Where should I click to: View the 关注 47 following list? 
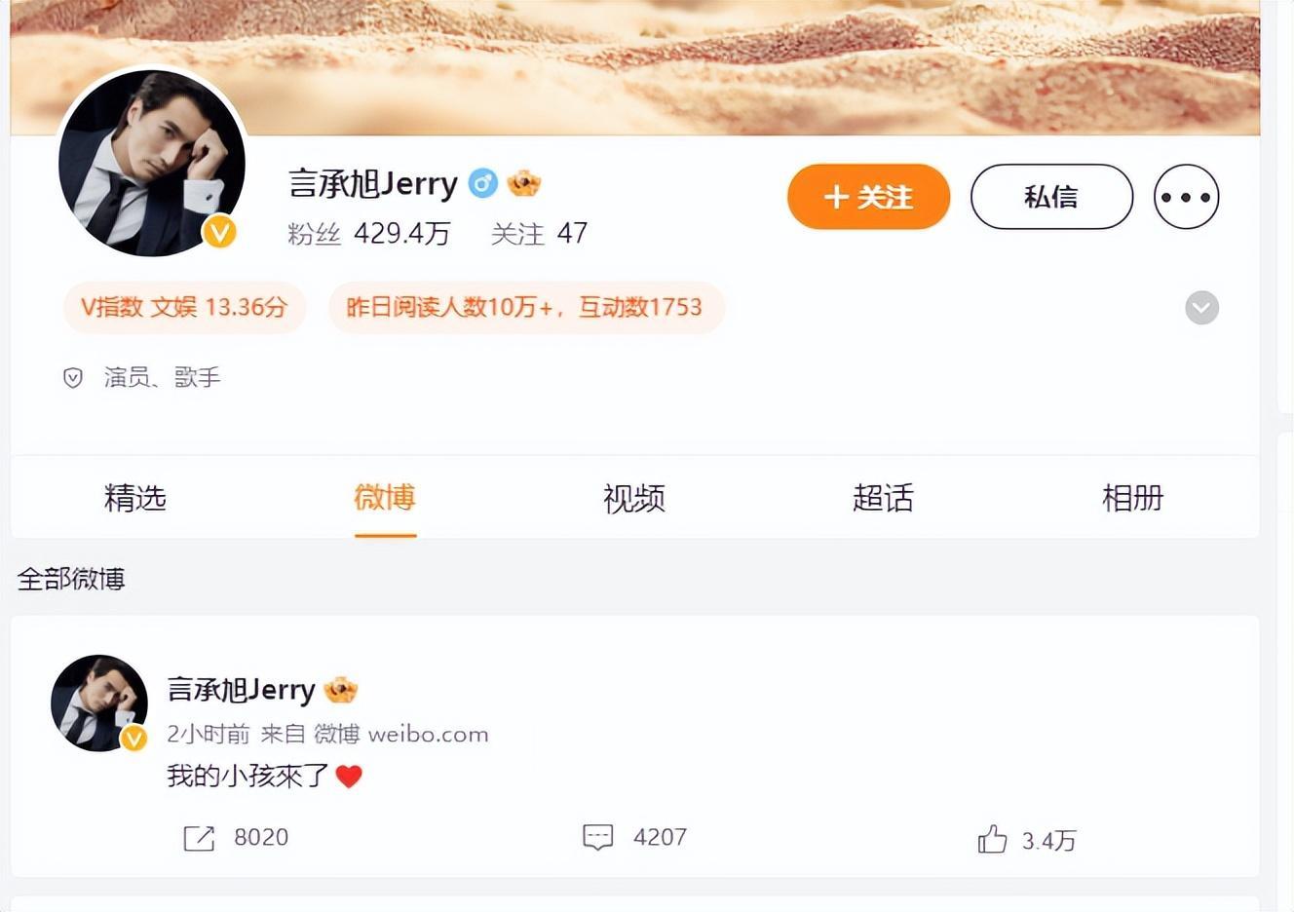tap(539, 234)
